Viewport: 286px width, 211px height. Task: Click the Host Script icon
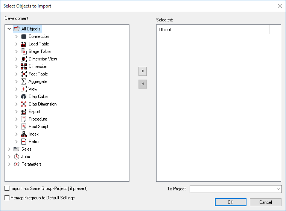(x=24, y=127)
